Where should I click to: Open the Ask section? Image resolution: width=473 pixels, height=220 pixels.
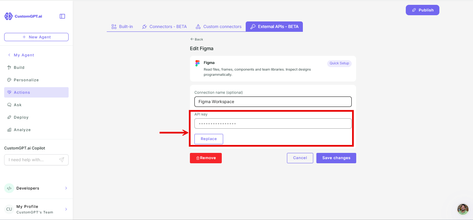pyautogui.click(x=36, y=105)
